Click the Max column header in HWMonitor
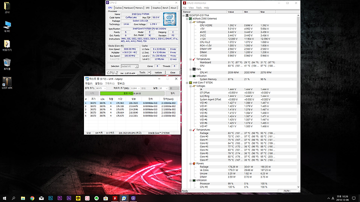The width and height of the screenshot is (360, 202). pos(267,11)
